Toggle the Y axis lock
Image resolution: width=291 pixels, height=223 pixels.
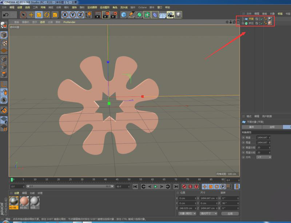point(73,15)
